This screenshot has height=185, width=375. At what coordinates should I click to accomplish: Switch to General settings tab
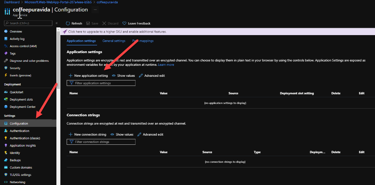(114, 41)
